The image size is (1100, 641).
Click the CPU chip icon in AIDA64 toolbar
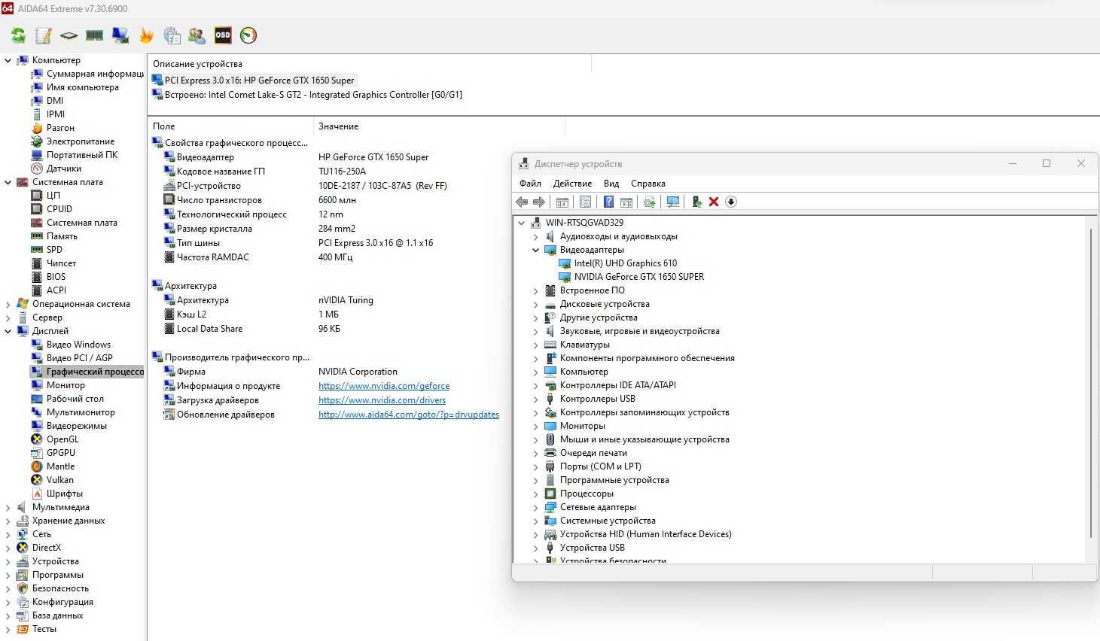click(x=69, y=35)
